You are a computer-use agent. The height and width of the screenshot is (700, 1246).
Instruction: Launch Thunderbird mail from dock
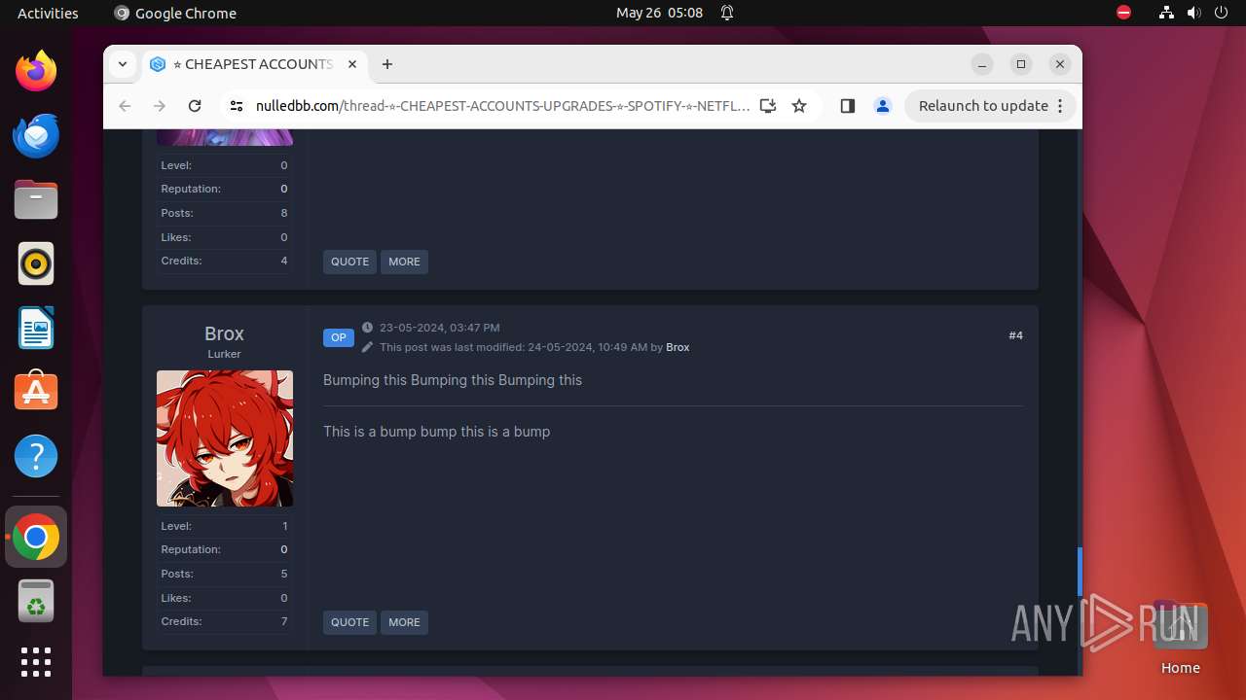tap(36, 135)
